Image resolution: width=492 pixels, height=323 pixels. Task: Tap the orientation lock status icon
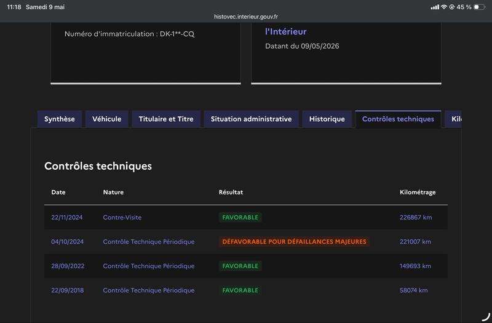point(452,7)
